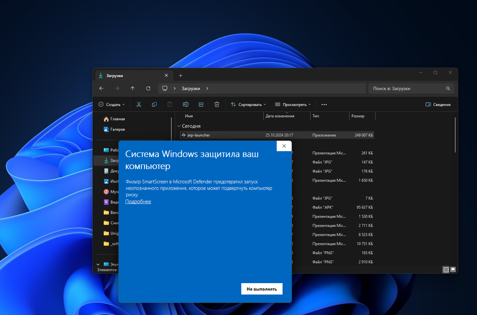
Task: Select the Downloads item icon in sidebar
Action: 106,161
